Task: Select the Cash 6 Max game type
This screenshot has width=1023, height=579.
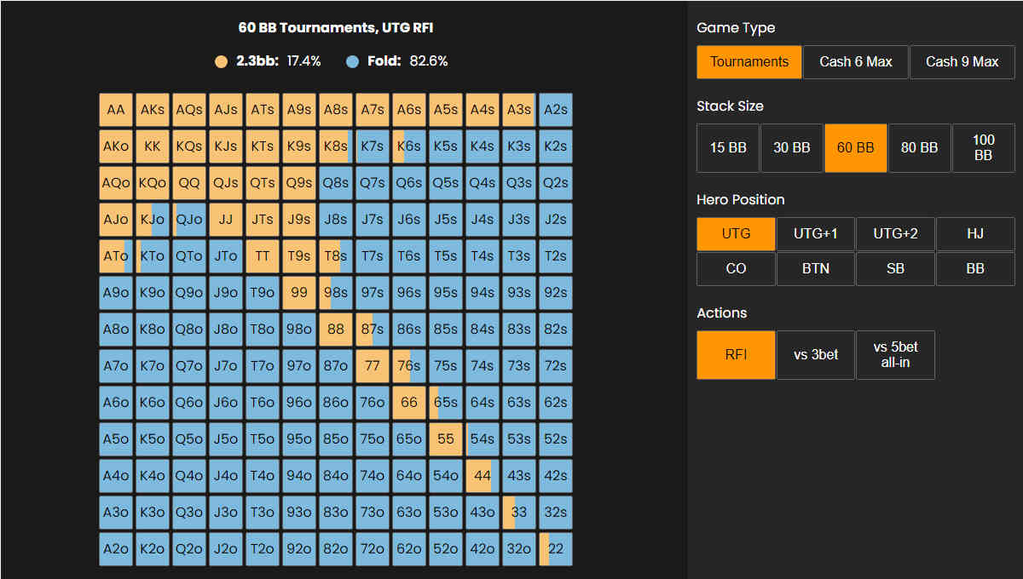Action: (x=855, y=62)
